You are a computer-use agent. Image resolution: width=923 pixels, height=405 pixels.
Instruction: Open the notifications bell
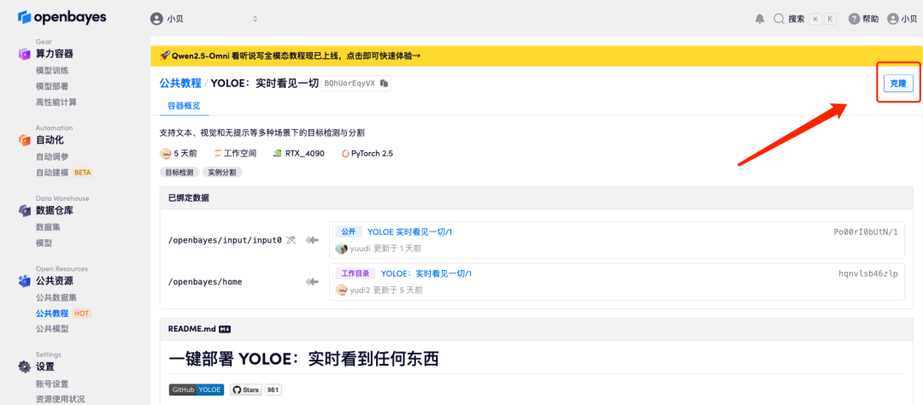coord(760,19)
